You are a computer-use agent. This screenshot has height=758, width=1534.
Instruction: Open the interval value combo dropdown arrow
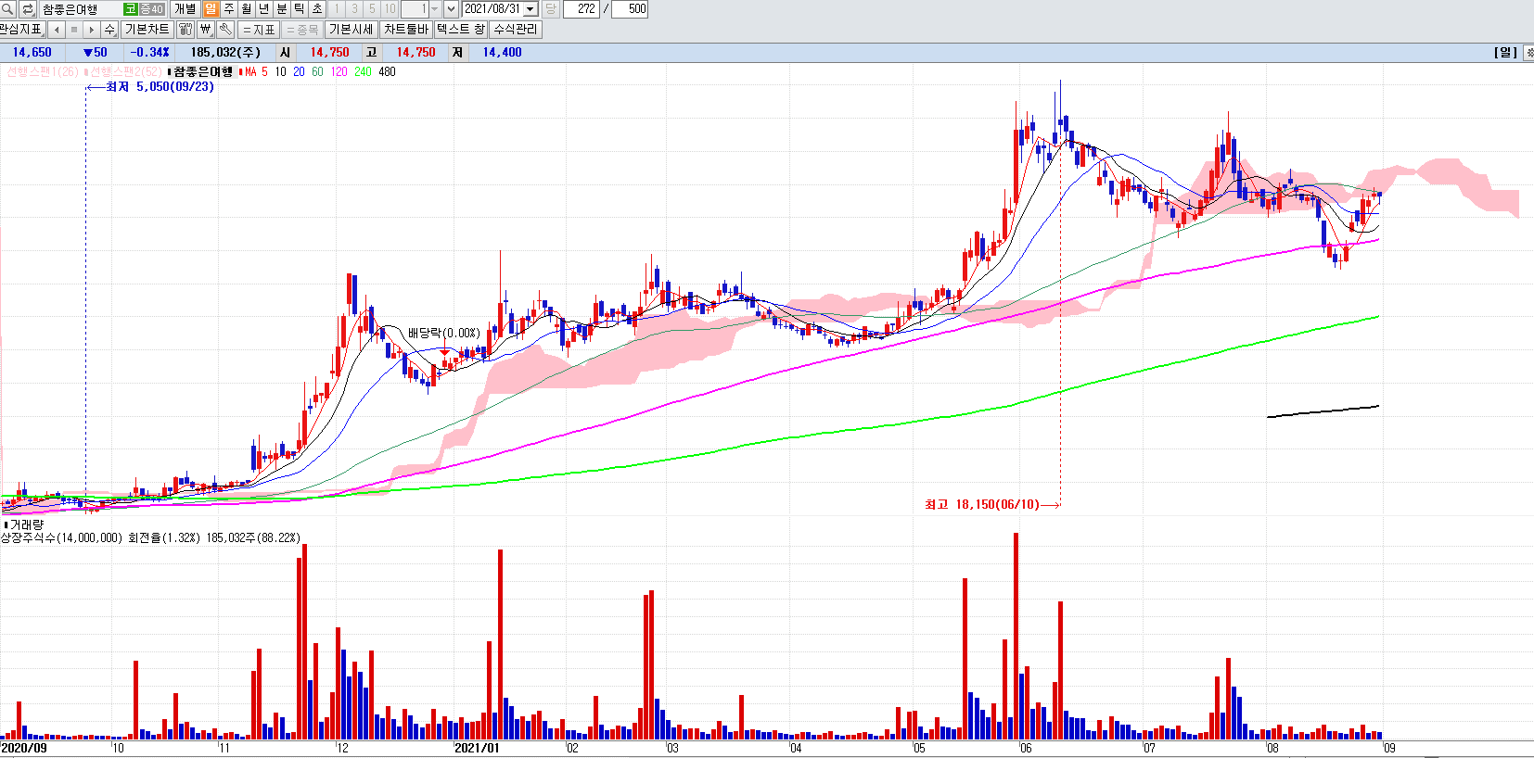tap(434, 8)
